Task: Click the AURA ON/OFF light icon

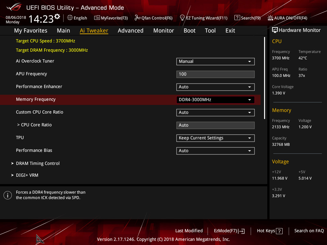Action: click(x=270, y=18)
